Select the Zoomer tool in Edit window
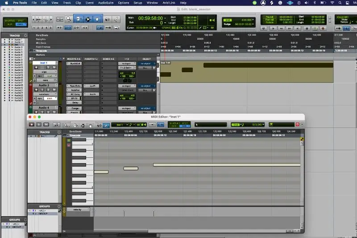357x238 pixels. pyautogui.click(x=69, y=19)
